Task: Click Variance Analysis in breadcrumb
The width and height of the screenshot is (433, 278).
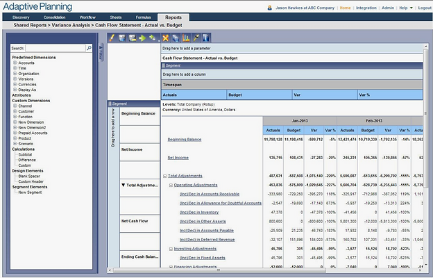Action: [x=71, y=25]
